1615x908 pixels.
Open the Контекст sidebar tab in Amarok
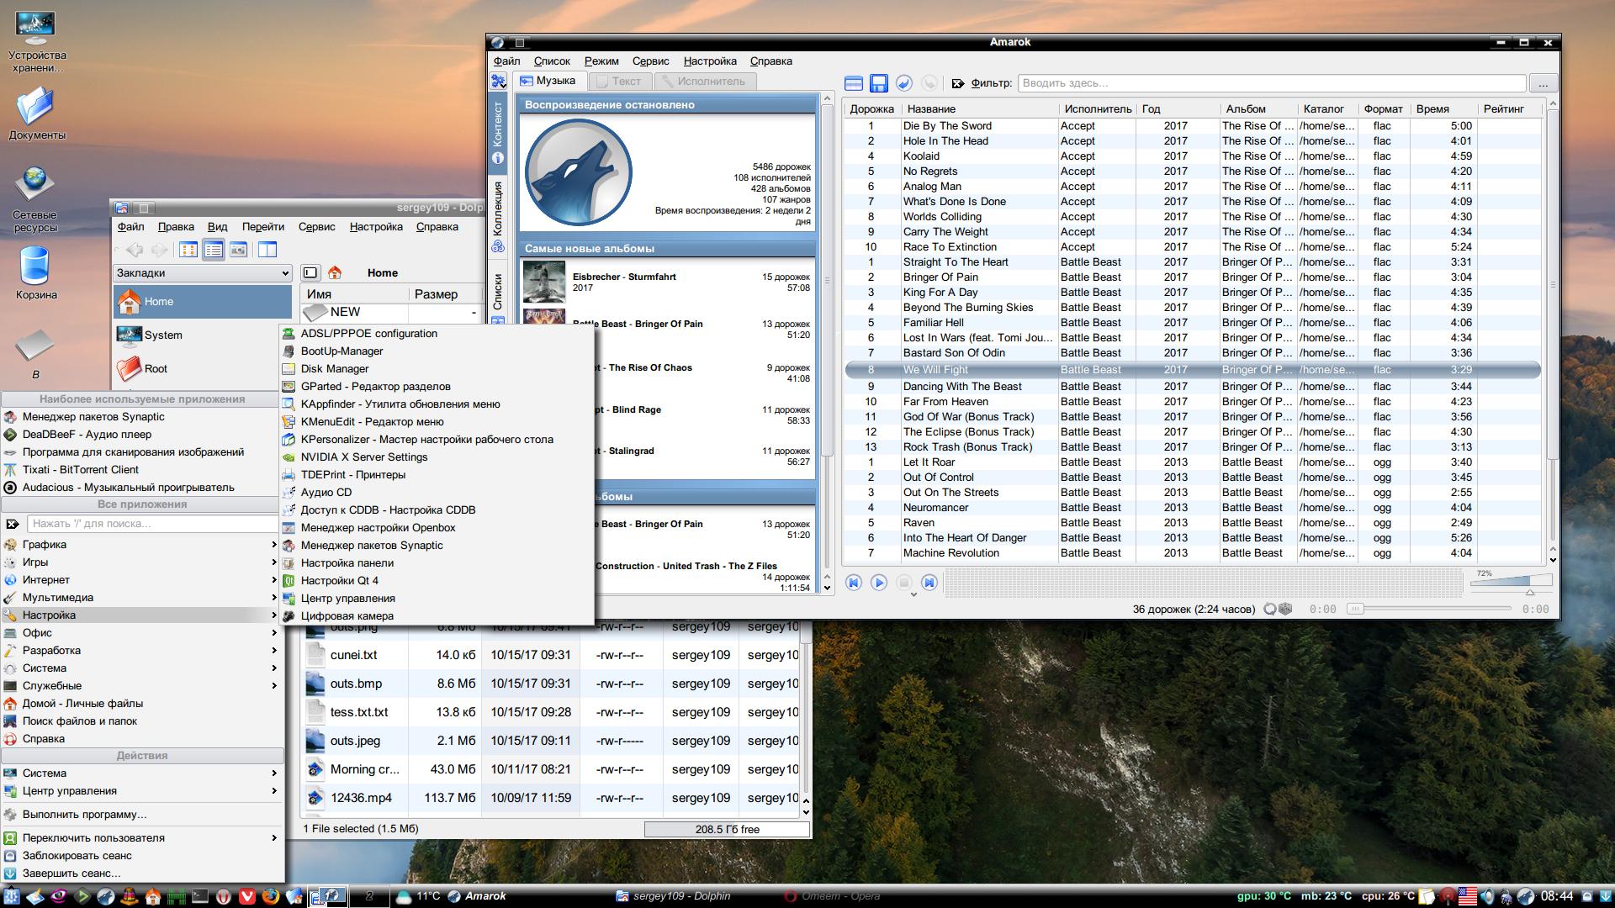pyautogui.click(x=498, y=133)
